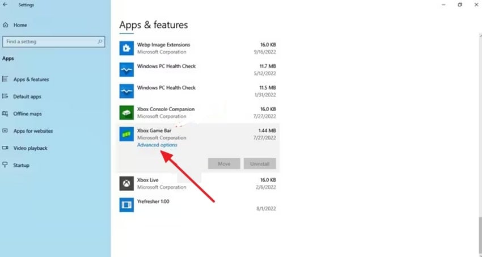
Task: Open Video playback page in sidebar
Action: pyautogui.click(x=30, y=148)
